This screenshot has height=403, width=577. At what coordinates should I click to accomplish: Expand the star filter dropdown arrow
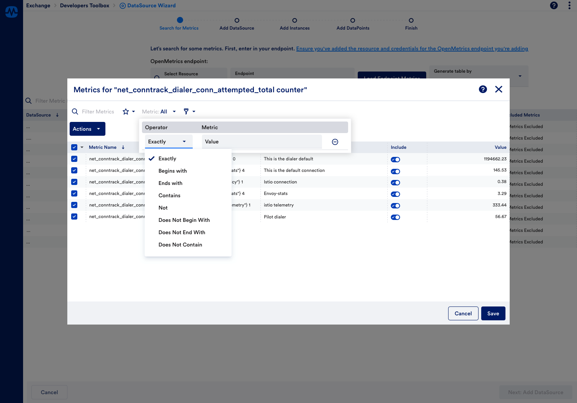click(133, 112)
